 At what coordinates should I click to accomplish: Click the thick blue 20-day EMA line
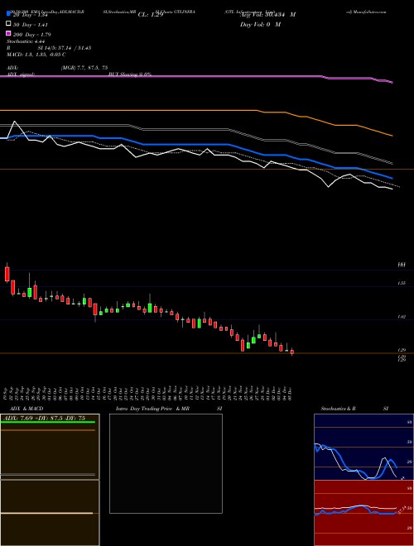(x=195, y=144)
